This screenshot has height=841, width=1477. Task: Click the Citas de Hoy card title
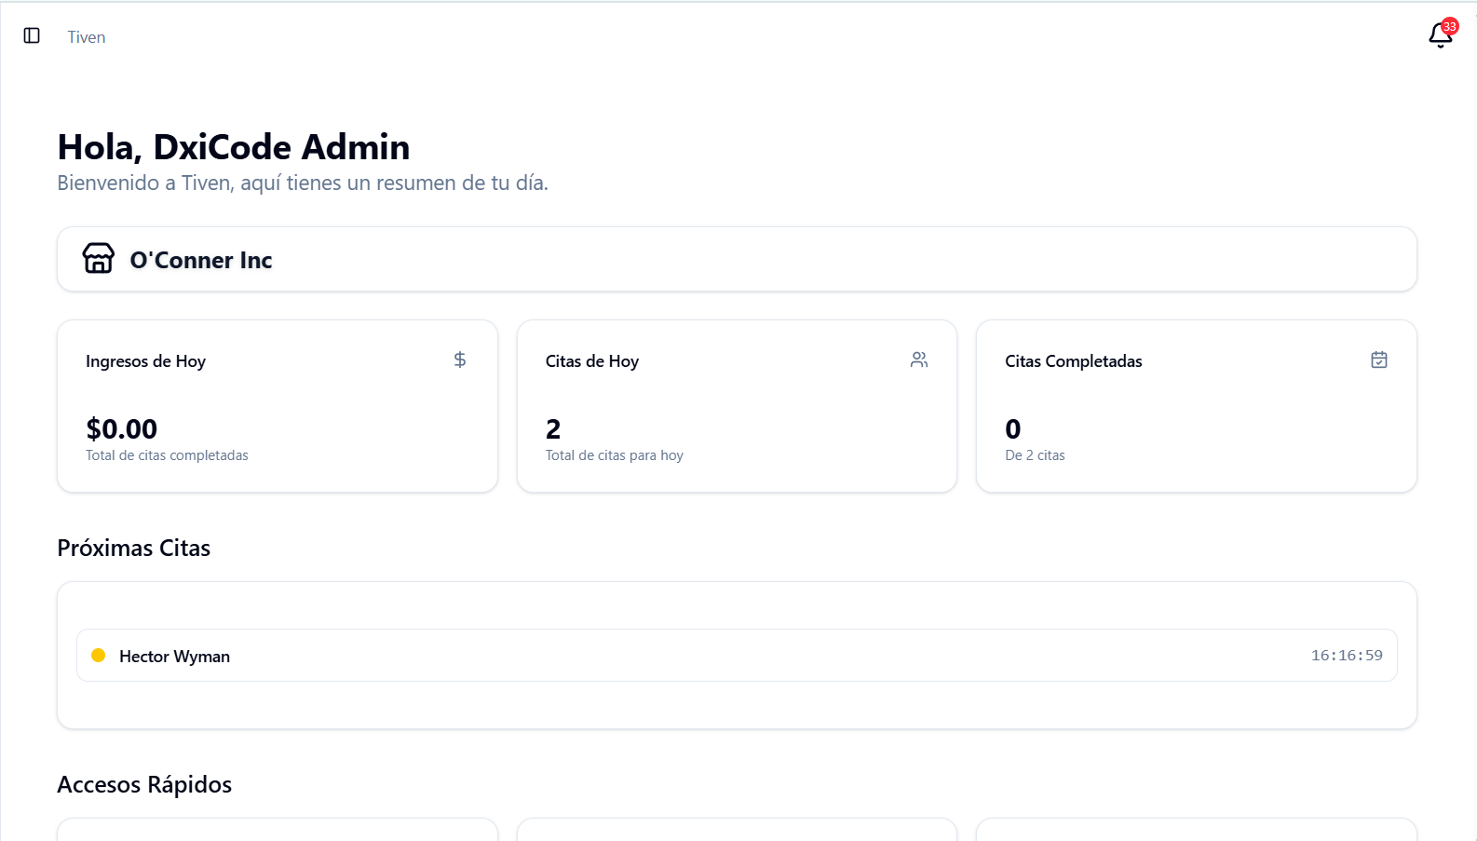(592, 361)
